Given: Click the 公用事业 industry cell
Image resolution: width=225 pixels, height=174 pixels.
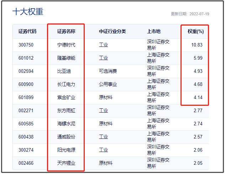Looking at the screenshot, I should coord(108,84).
